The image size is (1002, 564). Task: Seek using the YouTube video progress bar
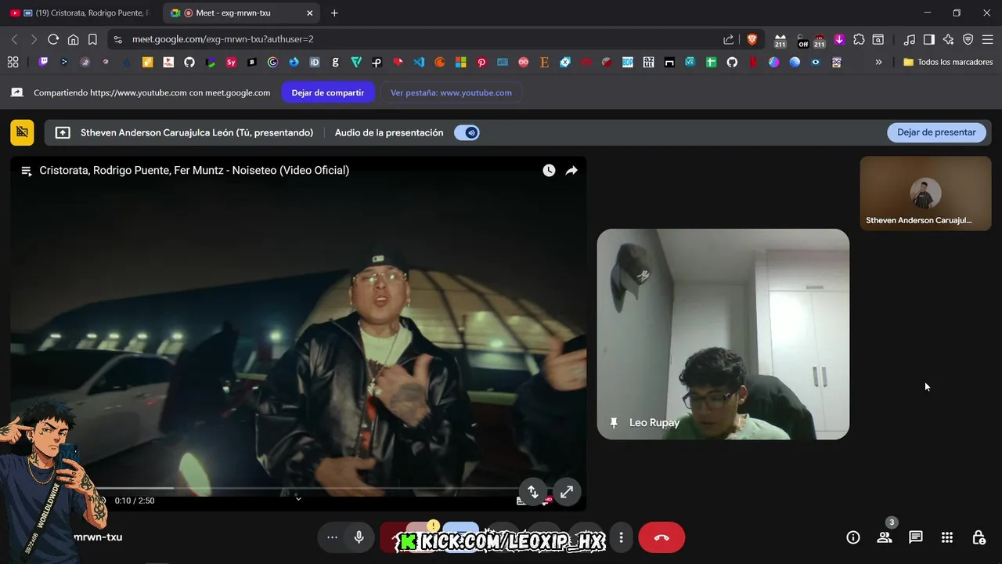click(297, 488)
